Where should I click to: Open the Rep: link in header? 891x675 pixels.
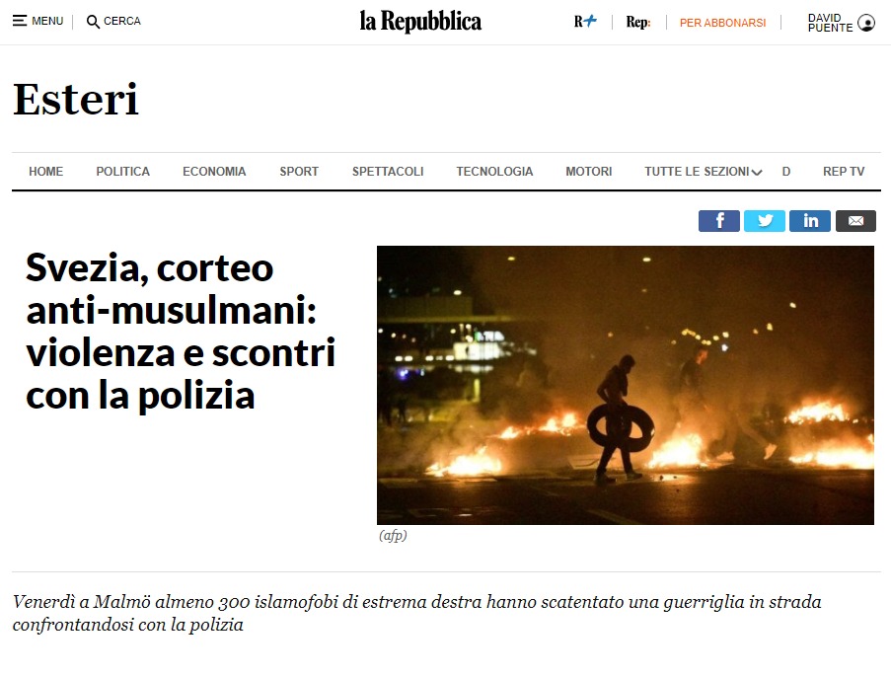[638, 22]
